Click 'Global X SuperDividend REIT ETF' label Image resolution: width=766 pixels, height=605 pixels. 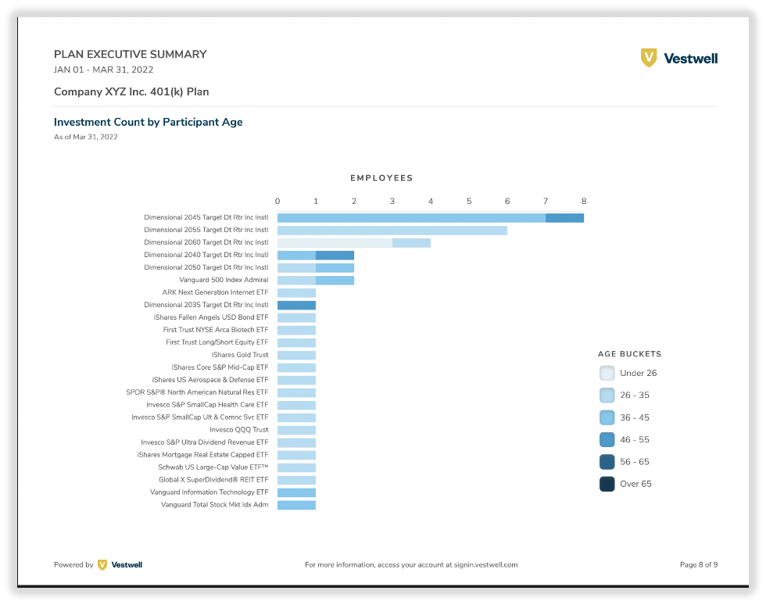pyautogui.click(x=213, y=480)
